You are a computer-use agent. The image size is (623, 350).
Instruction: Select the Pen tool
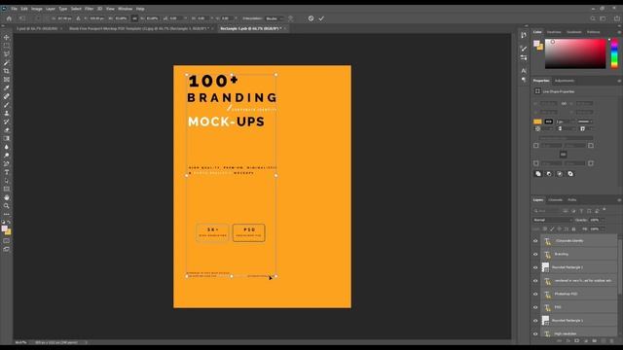click(x=7, y=163)
